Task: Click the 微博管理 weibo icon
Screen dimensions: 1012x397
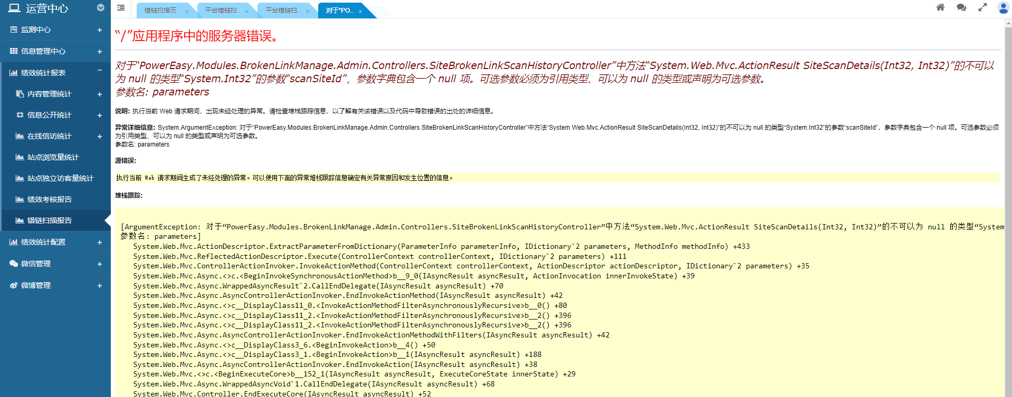Action: pos(14,285)
